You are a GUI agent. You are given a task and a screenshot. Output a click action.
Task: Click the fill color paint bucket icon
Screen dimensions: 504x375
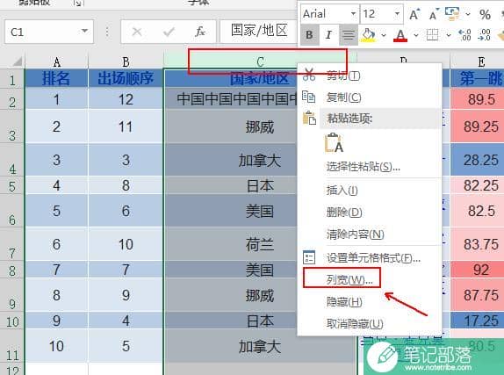click(369, 34)
